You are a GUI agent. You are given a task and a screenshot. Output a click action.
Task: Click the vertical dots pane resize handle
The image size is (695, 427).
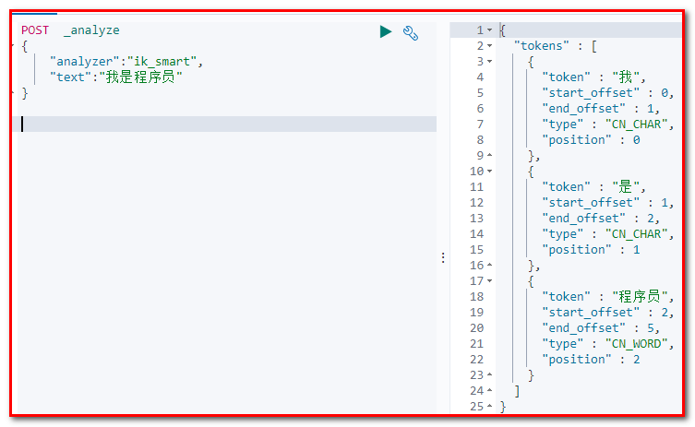pos(443,257)
